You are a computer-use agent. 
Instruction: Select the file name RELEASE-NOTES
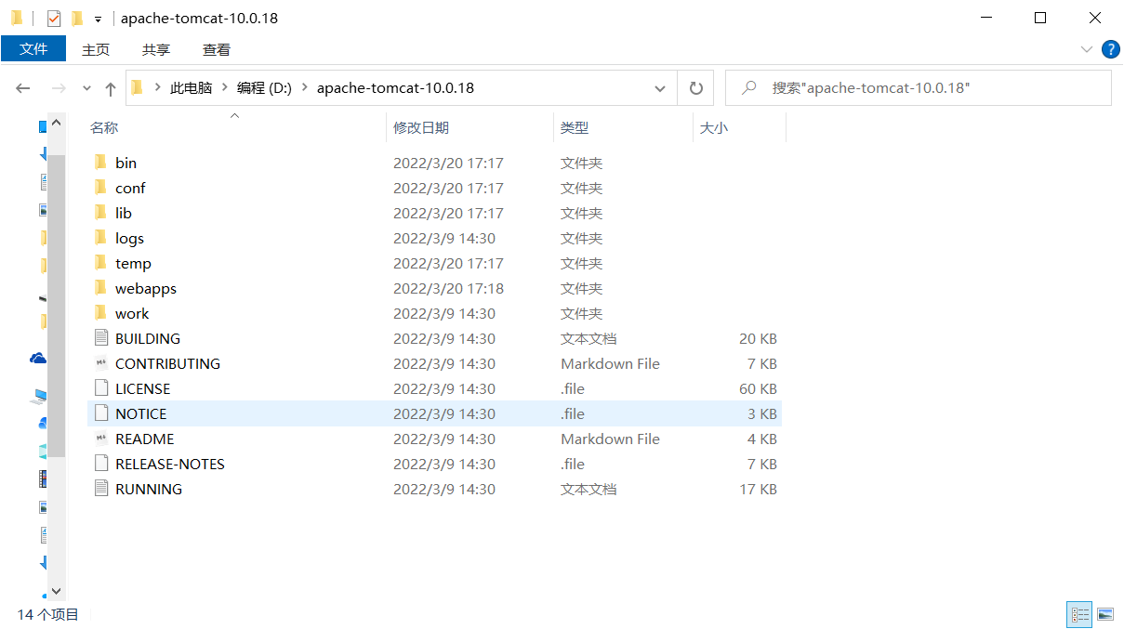click(170, 464)
